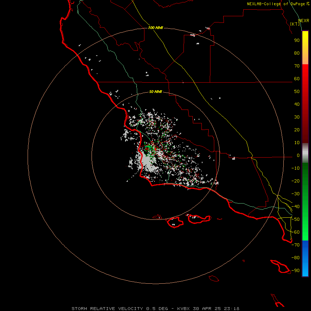This screenshot has height=311, width=311.
Task: Click the -20 value on the velocity scale
Action: coord(295,181)
